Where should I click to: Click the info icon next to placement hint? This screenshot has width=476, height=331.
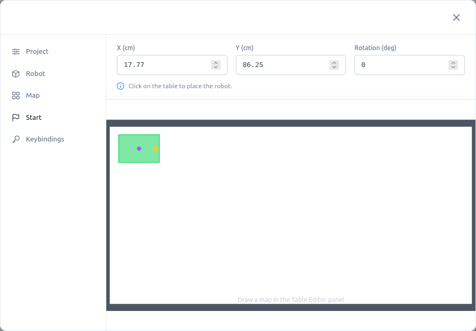click(x=120, y=86)
